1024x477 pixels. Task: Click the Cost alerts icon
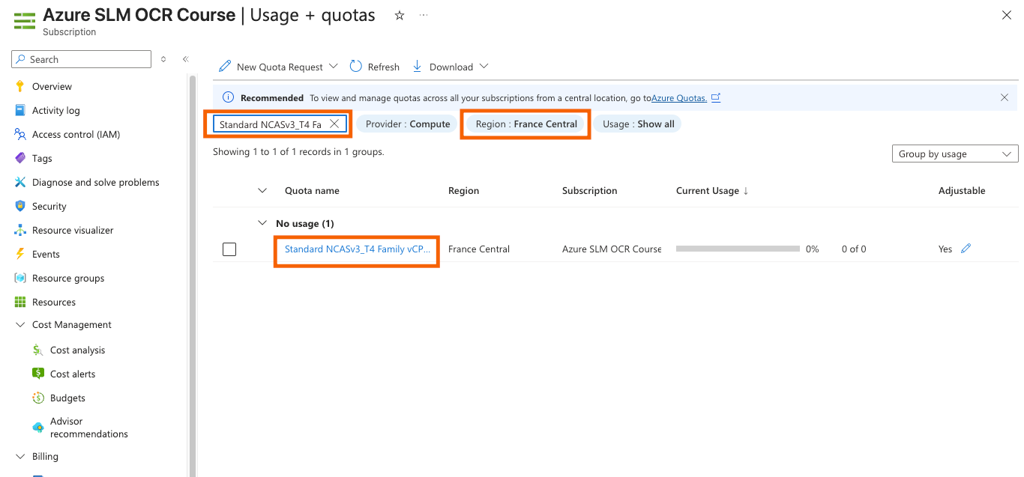(38, 374)
